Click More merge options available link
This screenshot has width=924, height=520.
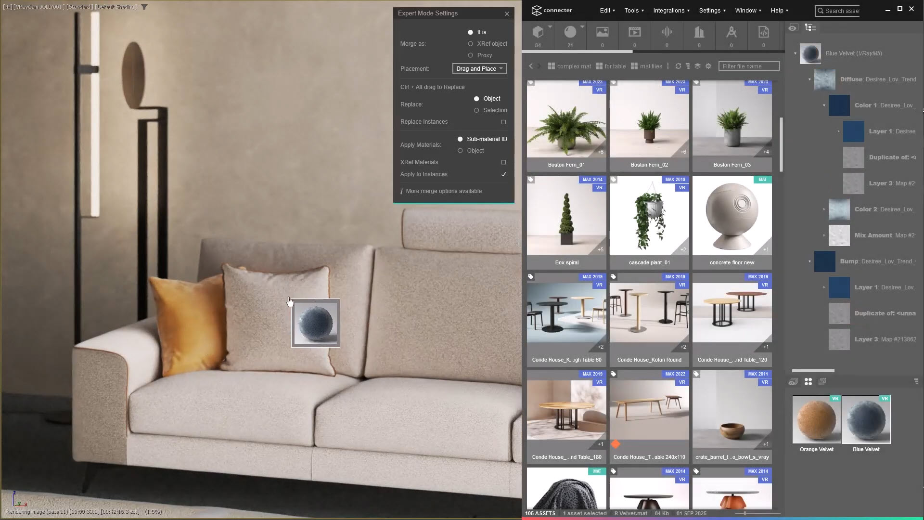[x=443, y=191]
